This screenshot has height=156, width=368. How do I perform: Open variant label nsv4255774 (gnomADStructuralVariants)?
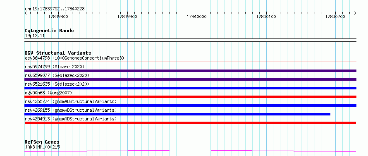tap(71, 101)
